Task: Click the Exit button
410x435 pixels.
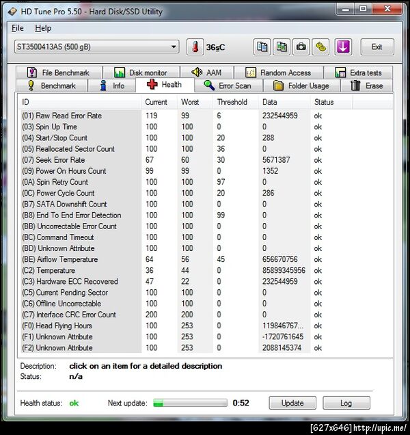Action: pos(377,47)
